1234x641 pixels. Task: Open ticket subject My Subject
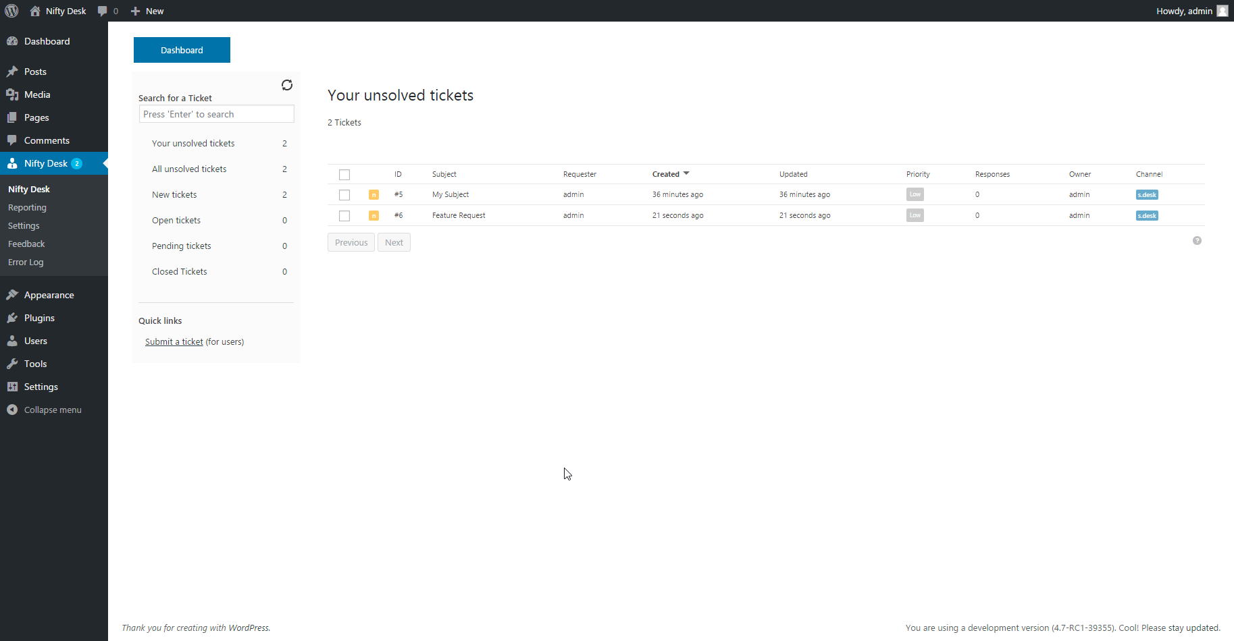[x=451, y=194]
